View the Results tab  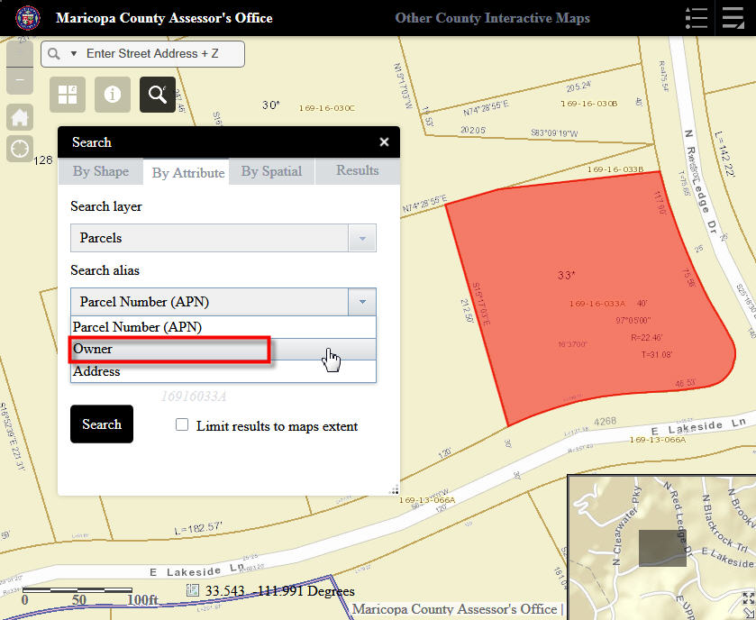(x=357, y=170)
